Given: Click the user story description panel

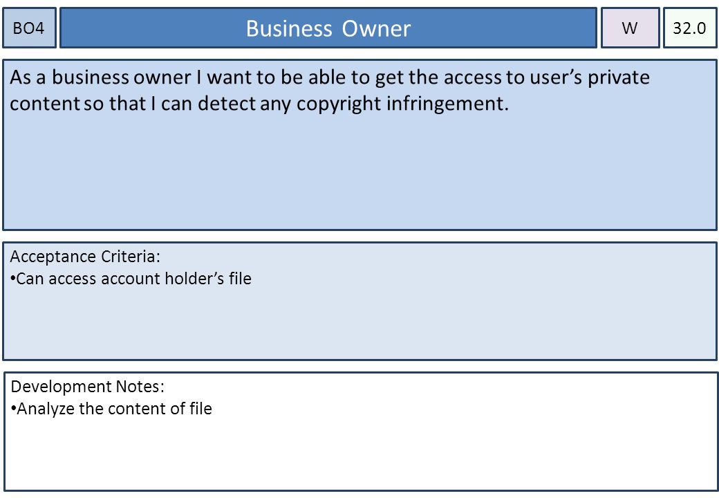Looking at the screenshot, I should click(x=359, y=145).
